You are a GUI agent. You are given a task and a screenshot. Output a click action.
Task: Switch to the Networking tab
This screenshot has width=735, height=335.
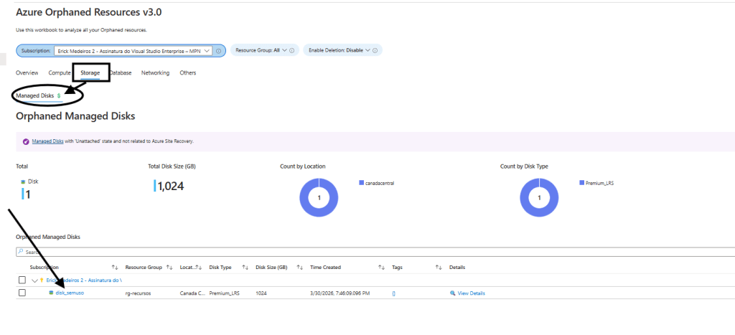[155, 72]
